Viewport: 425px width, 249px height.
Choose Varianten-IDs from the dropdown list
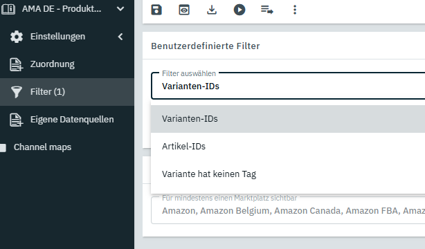click(x=288, y=119)
